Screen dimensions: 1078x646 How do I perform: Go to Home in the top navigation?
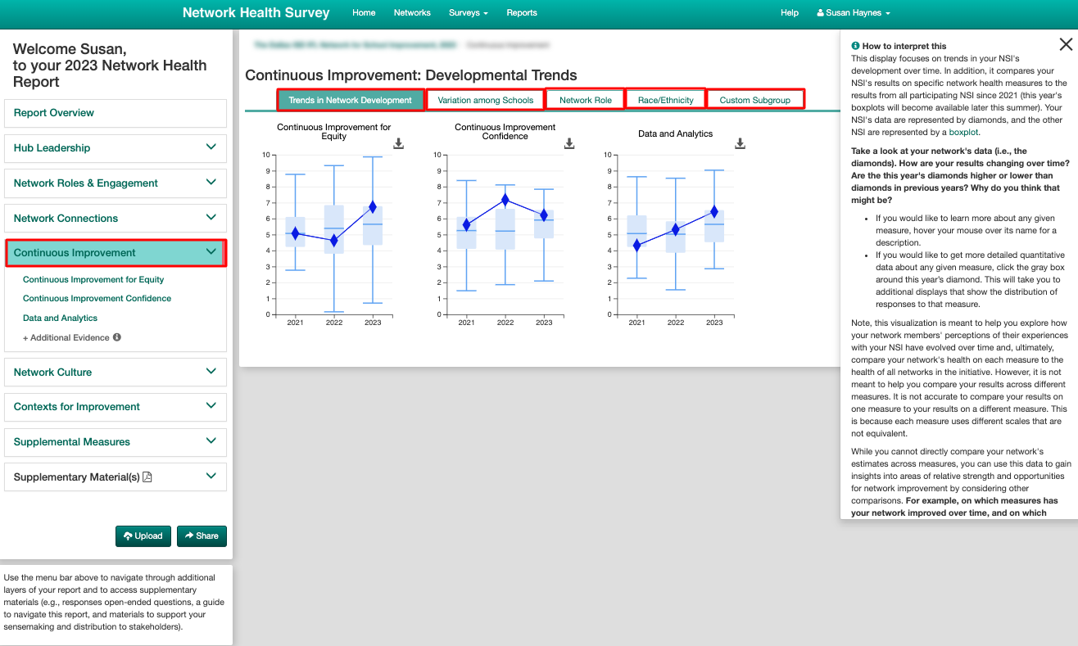364,13
